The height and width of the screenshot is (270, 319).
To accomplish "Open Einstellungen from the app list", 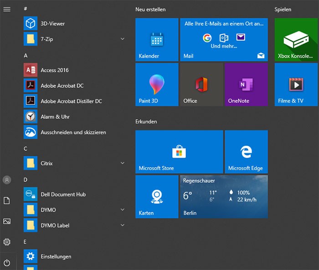I will click(x=74, y=256).
